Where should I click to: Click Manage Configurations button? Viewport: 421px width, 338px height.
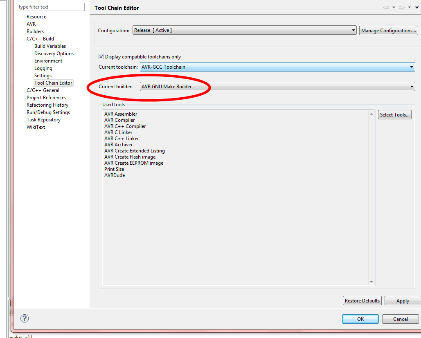tap(389, 31)
